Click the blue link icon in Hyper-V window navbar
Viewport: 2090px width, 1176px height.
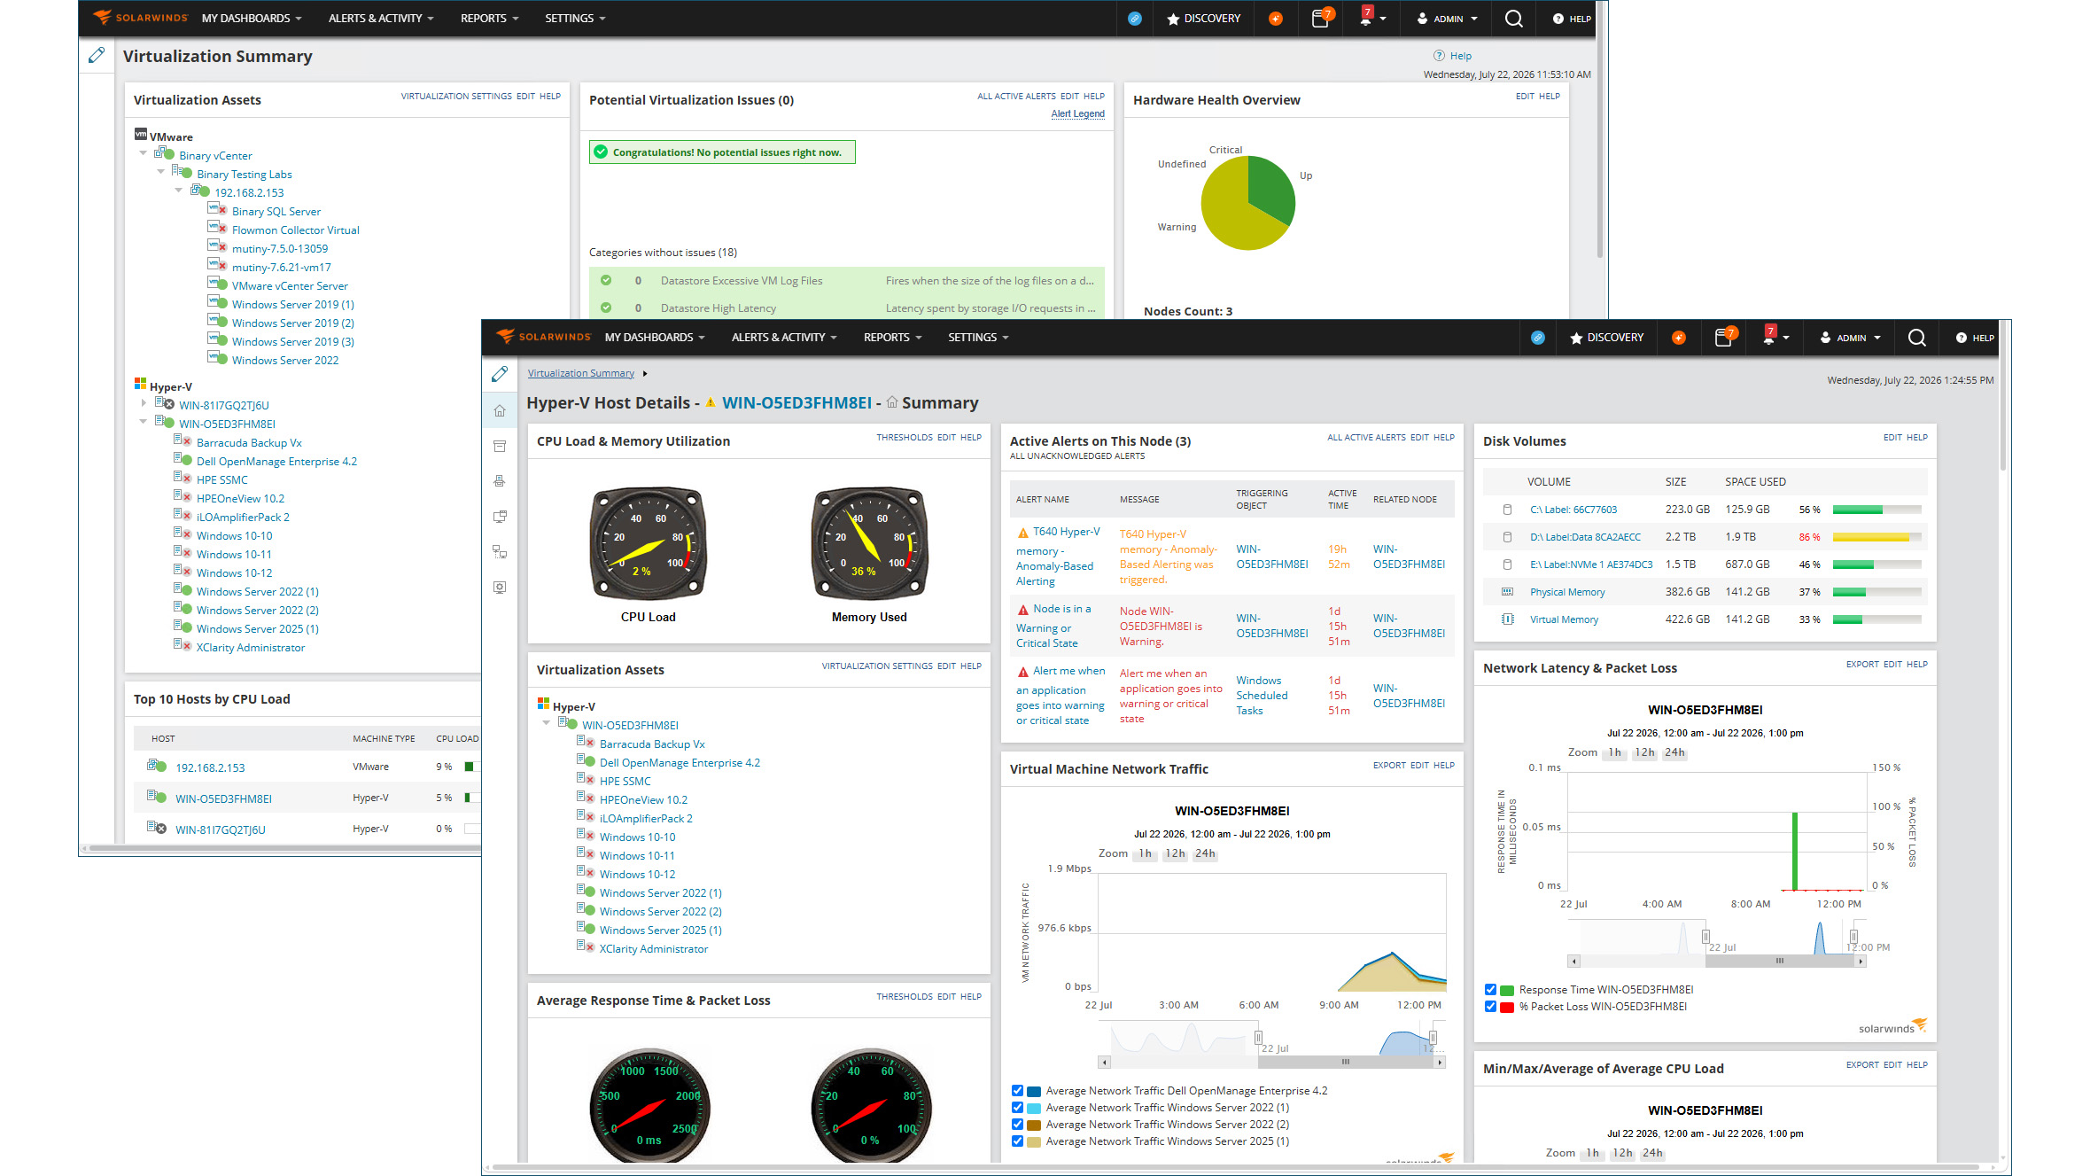pyautogui.click(x=1538, y=338)
